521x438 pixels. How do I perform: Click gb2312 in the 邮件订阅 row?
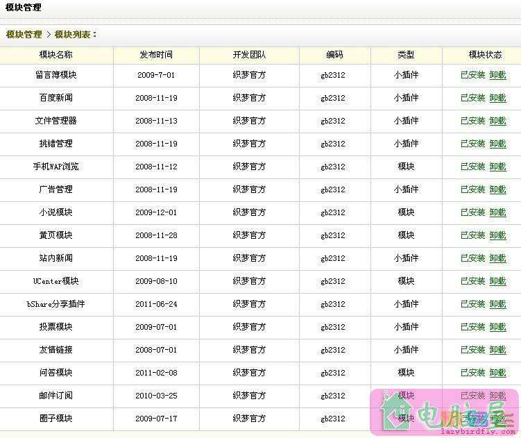333,396
